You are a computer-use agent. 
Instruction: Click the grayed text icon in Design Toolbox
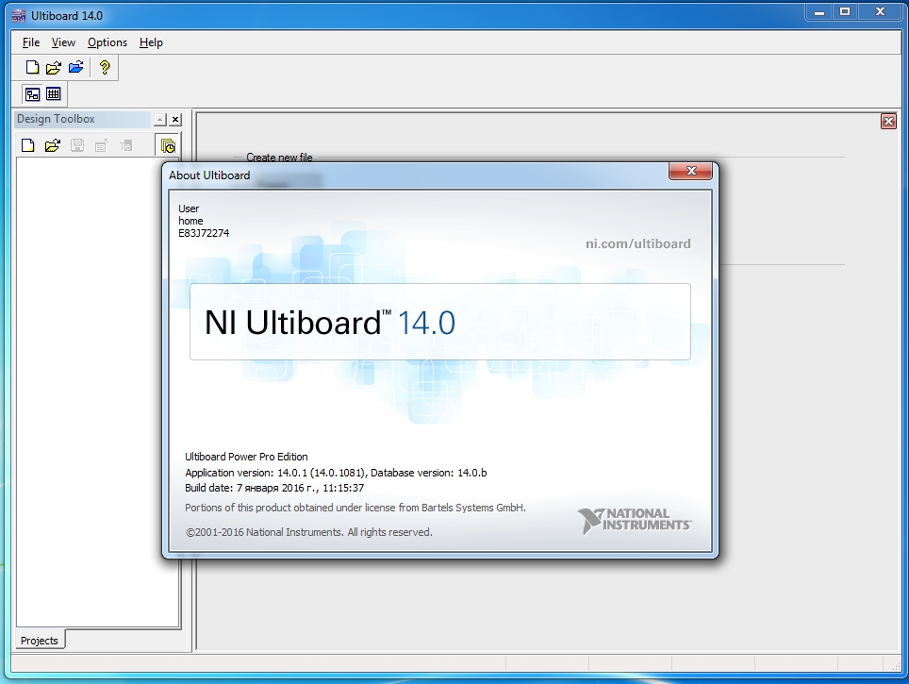125,145
